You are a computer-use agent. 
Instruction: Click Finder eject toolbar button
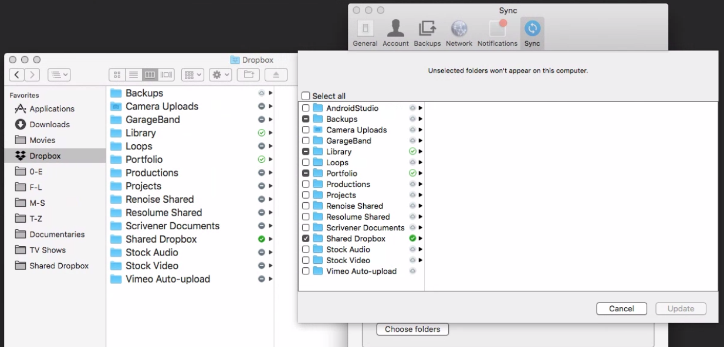pyautogui.click(x=276, y=74)
